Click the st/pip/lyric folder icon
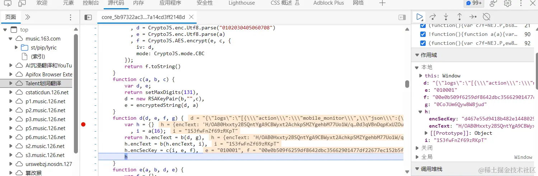Screen dimensions: 538x176 tap(24, 47)
